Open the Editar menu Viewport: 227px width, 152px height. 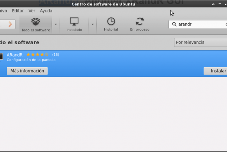pos(18,11)
